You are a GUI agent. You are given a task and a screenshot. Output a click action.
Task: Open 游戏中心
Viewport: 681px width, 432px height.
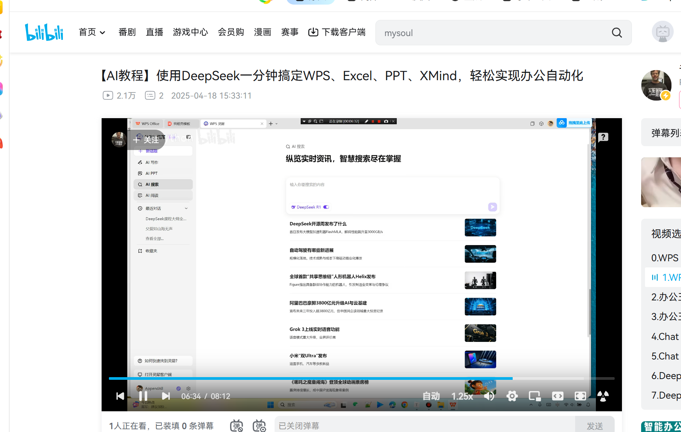tap(191, 32)
